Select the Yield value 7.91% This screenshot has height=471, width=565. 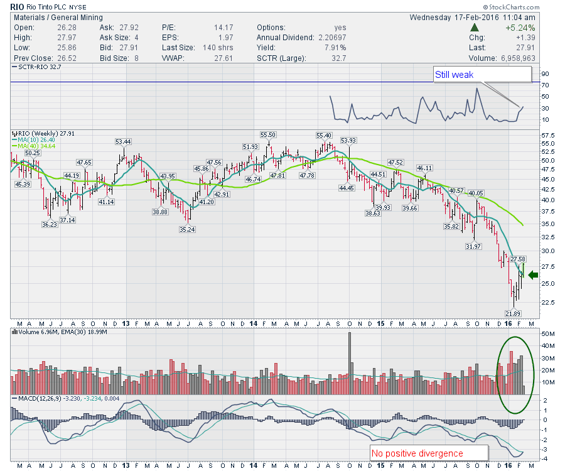[x=335, y=48]
